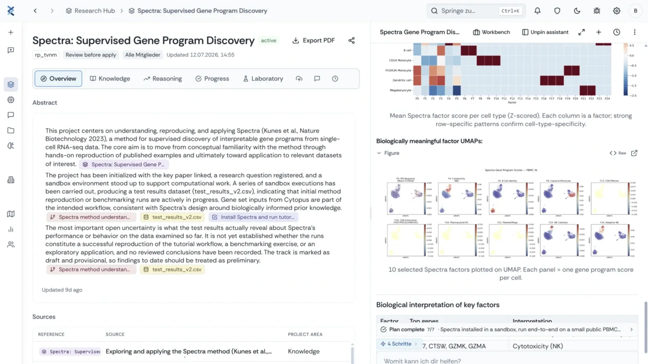This screenshot has width=648, height=364.
Task: Switch to the Reasoning tab
Action: click(x=163, y=79)
